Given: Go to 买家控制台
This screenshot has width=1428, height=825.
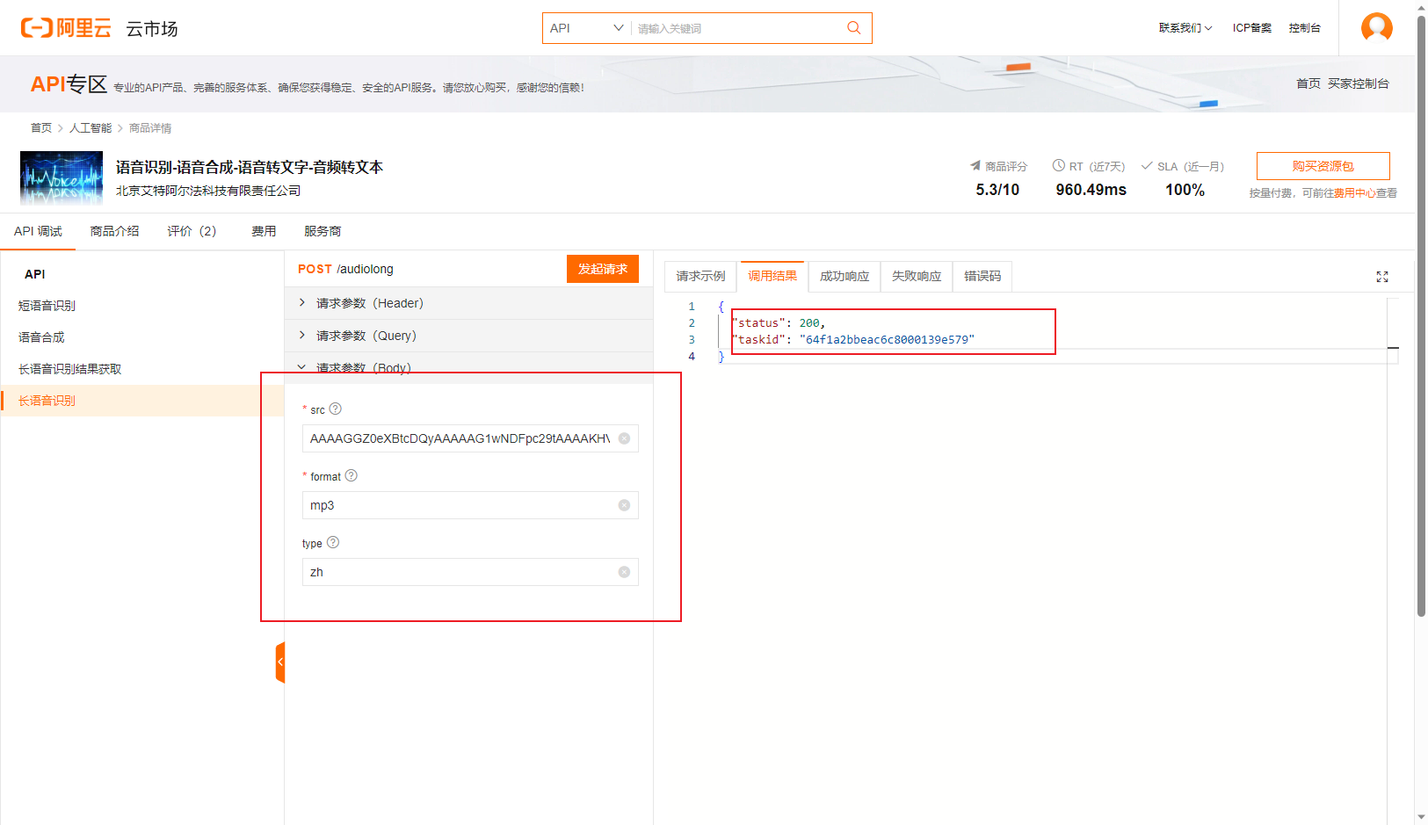Looking at the screenshot, I should [x=1358, y=83].
